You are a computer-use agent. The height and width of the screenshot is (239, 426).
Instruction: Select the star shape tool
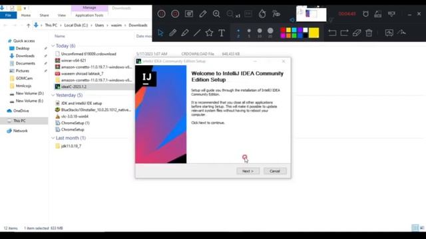(209, 33)
